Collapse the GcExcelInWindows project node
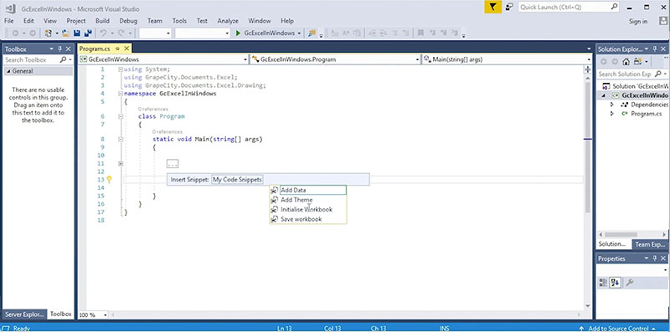 pos(603,95)
